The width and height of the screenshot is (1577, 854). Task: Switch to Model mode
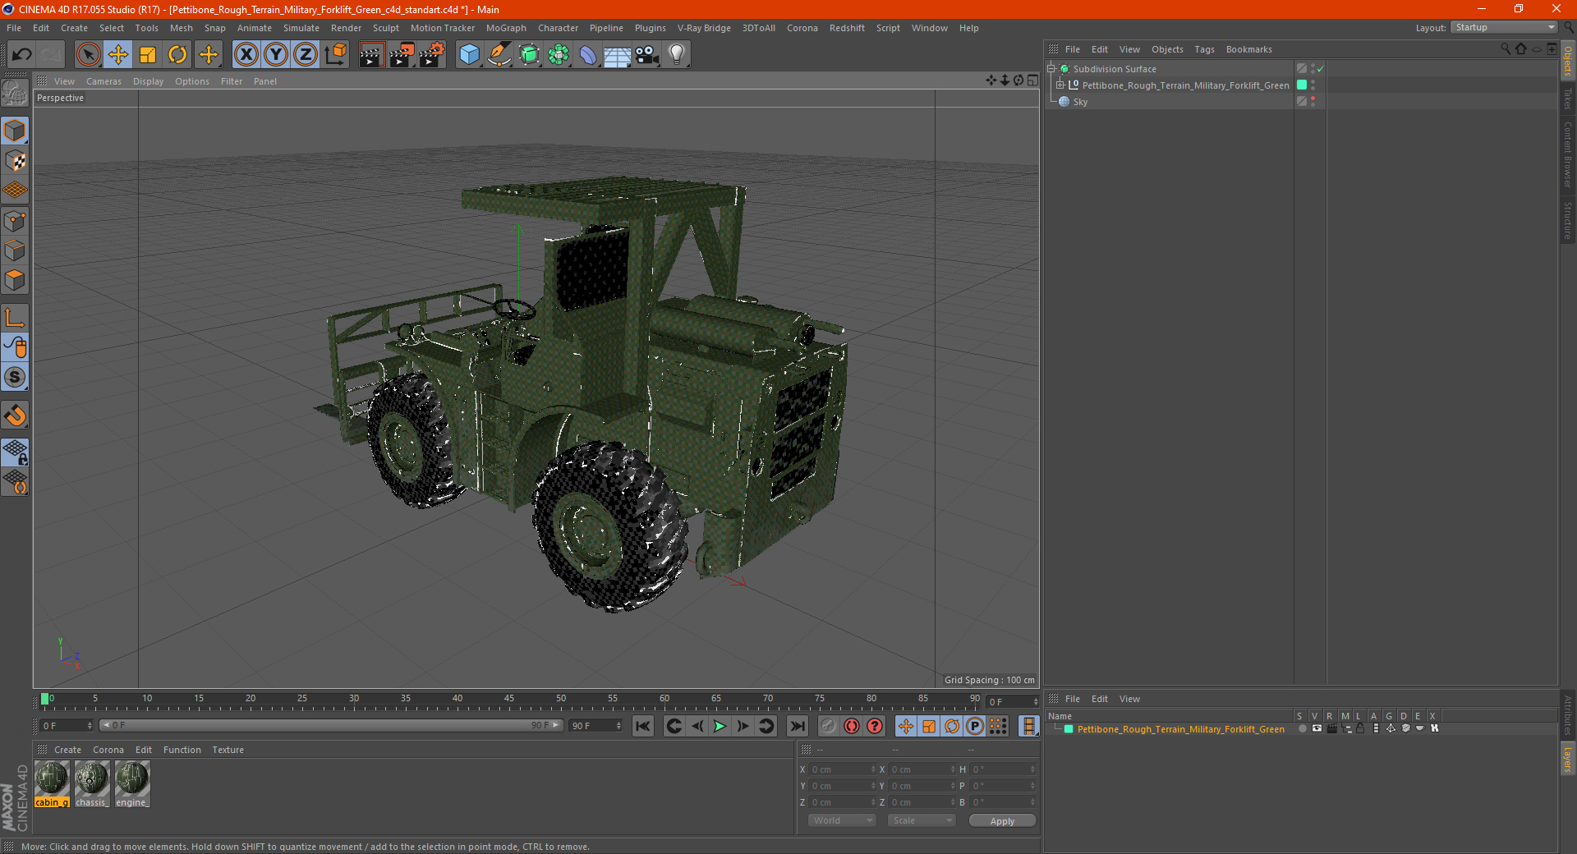pos(16,131)
